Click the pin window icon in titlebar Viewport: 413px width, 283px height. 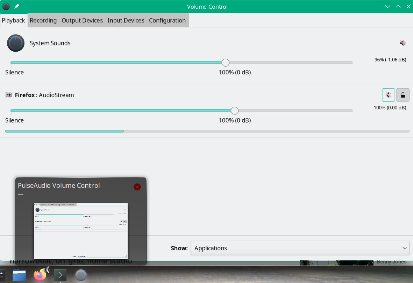pos(17,7)
